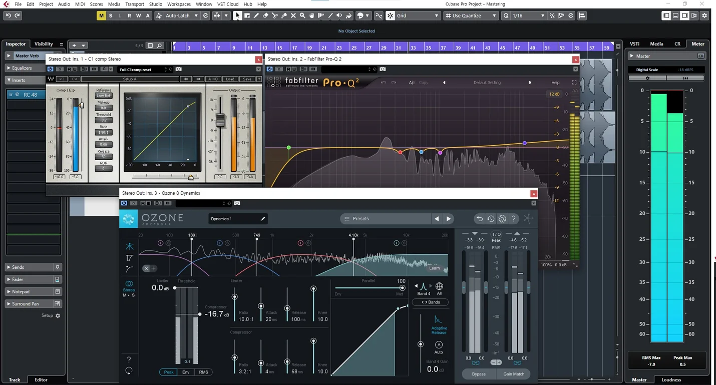This screenshot has height=385, width=716.
Task: Click the C1 Output fader handle
Action: [x=220, y=120]
